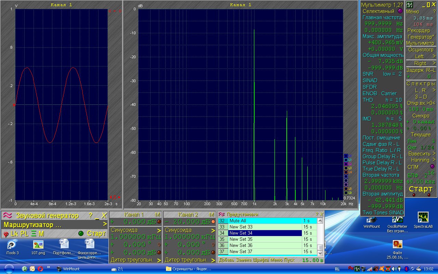Click the green waveform icon atop the menu panel

tap(410, 5)
